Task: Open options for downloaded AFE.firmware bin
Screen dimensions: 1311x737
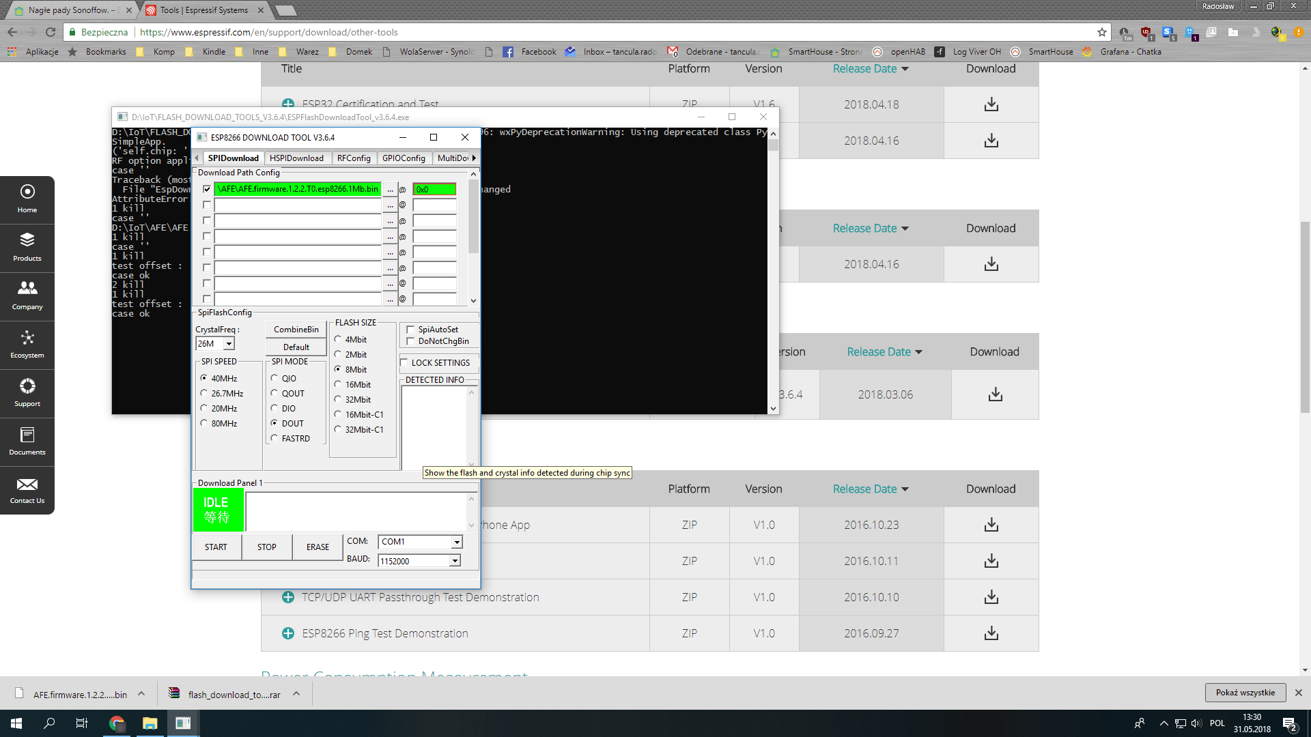Action: (141, 694)
